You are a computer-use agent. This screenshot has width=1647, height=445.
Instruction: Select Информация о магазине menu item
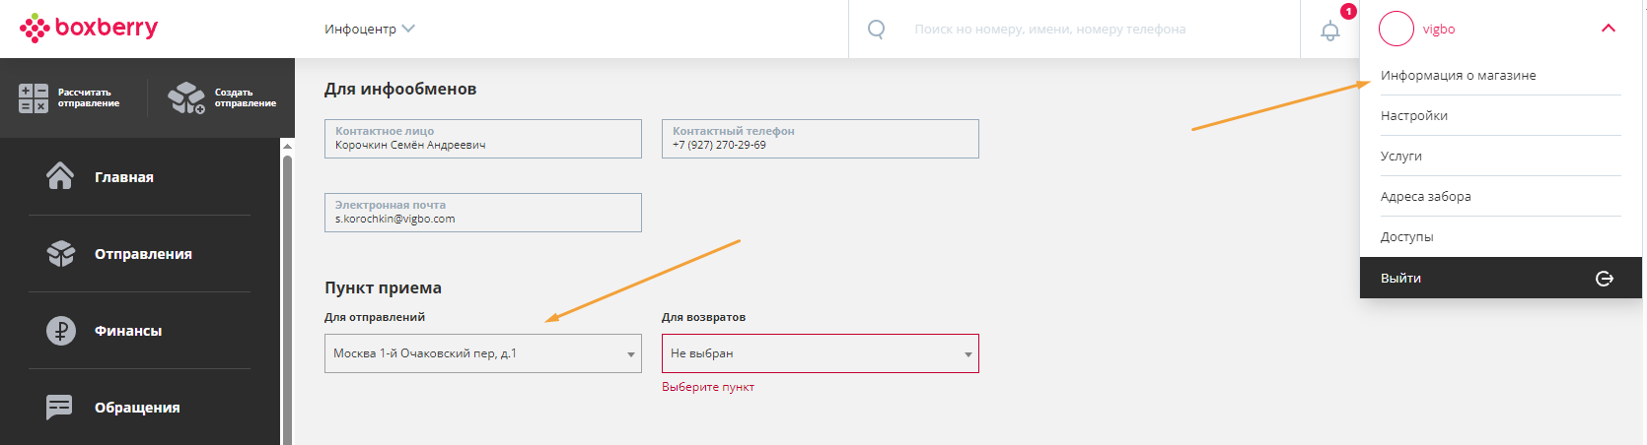pos(1459,75)
